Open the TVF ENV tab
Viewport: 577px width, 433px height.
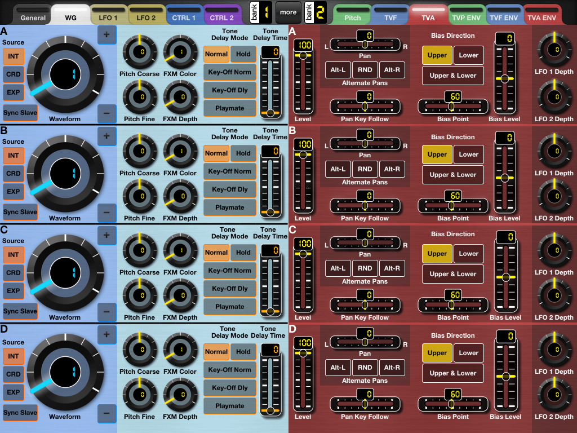(x=503, y=16)
